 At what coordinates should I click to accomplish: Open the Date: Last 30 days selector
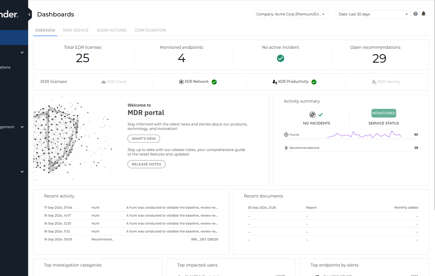[373, 14]
